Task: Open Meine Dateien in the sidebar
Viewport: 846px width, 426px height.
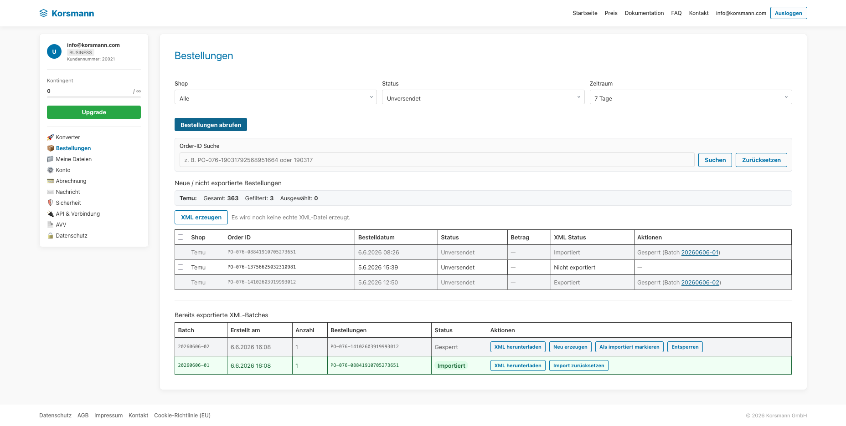Action: [74, 159]
